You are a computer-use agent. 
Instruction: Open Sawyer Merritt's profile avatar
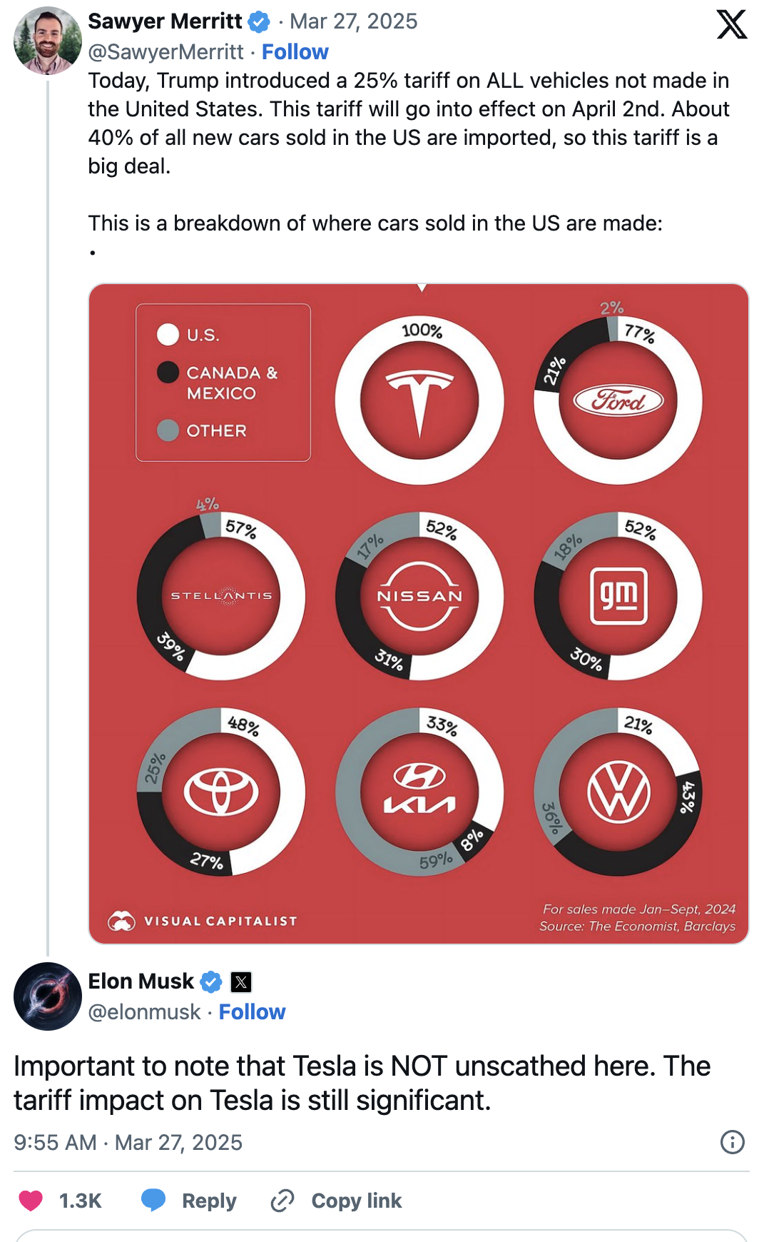(x=47, y=41)
